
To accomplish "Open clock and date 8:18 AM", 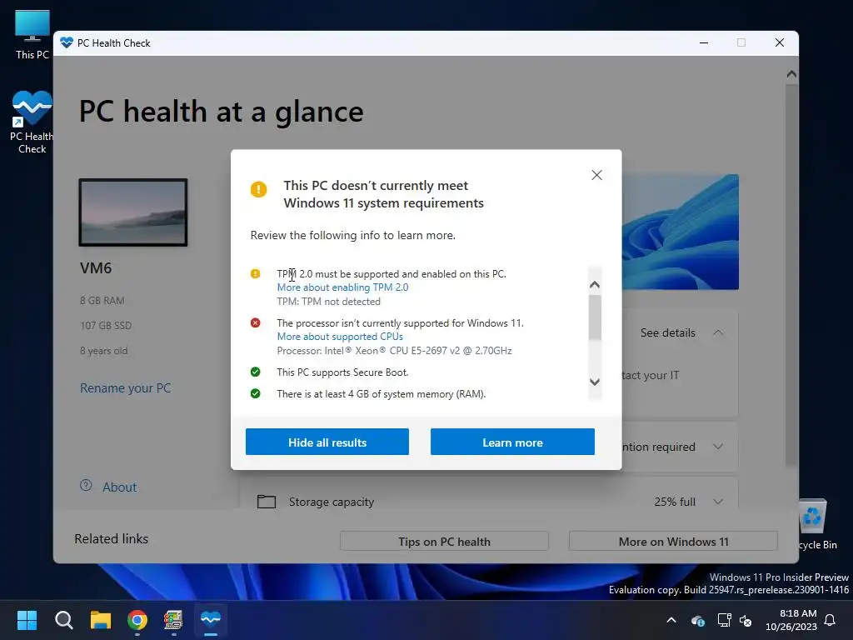I will 791,620.
